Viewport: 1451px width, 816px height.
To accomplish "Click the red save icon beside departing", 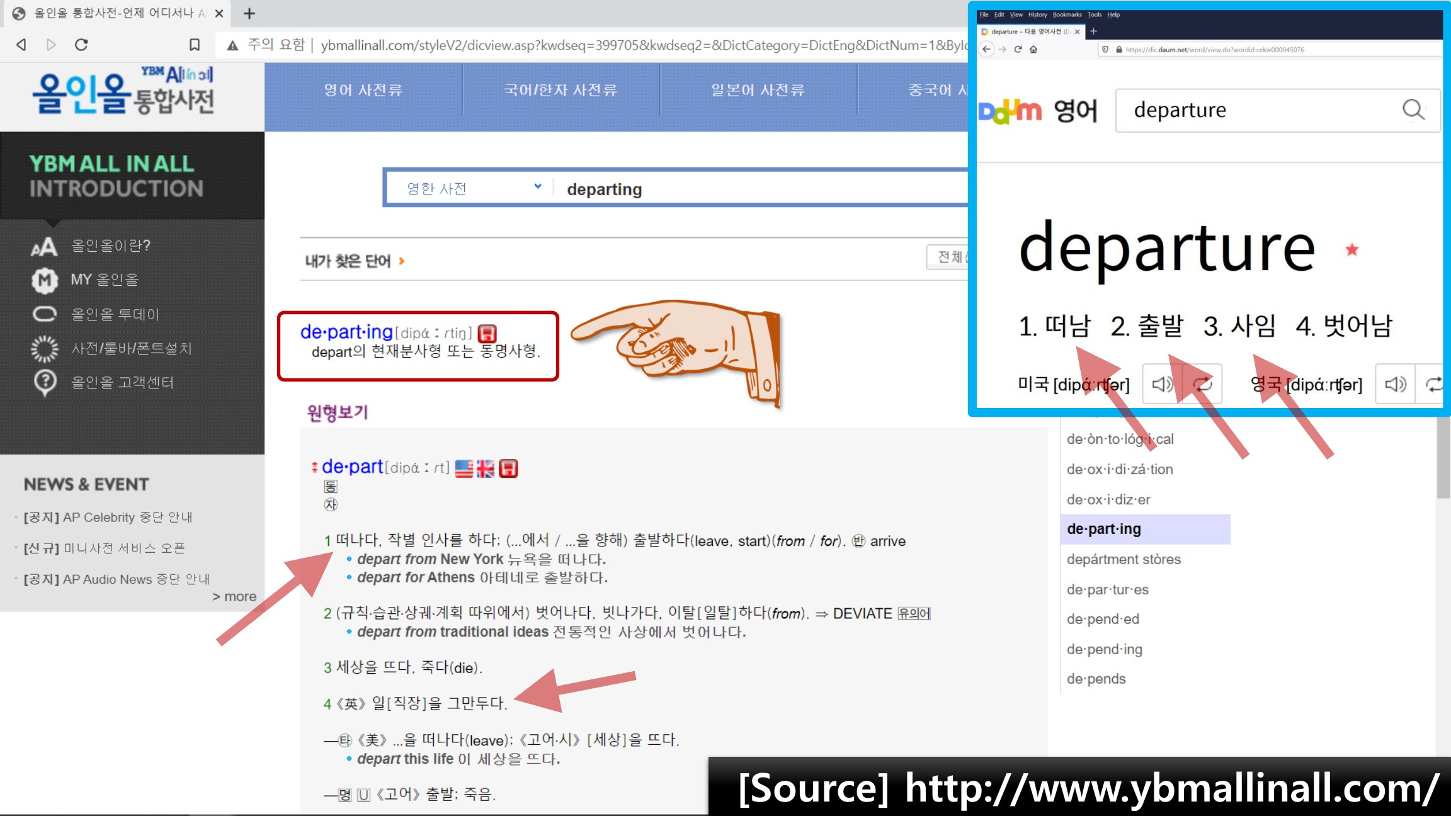I will coord(487,333).
